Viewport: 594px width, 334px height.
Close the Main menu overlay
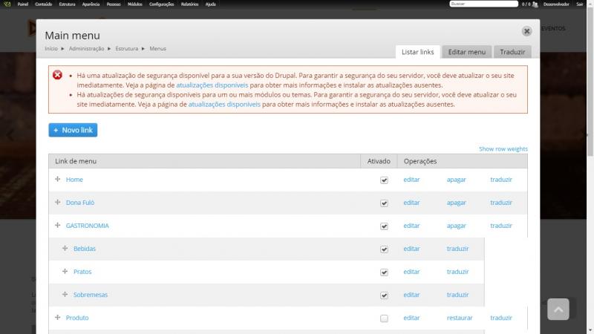(526, 31)
